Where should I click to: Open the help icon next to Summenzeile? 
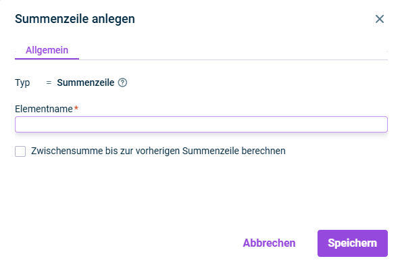pyautogui.click(x=122, y=82)
